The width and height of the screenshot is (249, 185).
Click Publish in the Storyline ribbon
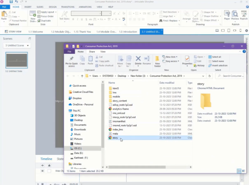point(244,15)
